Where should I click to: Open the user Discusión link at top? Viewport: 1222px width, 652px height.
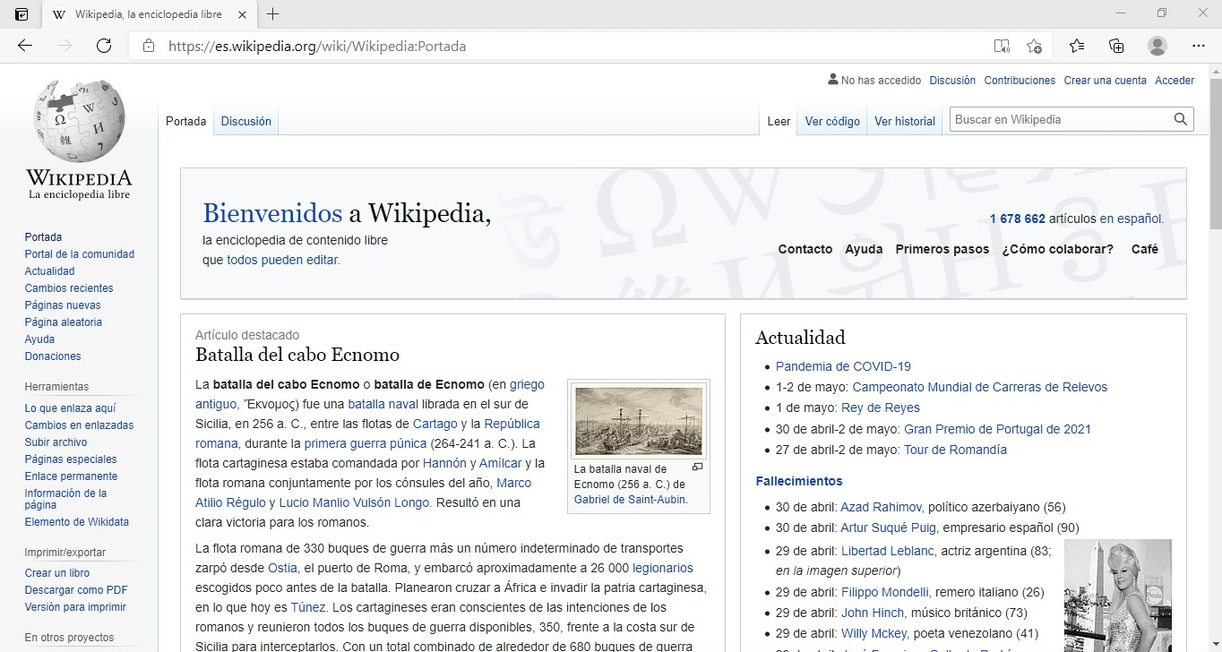coord(952,81)
